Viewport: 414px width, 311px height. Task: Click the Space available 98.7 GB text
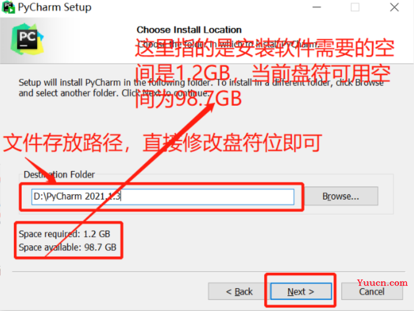[x=67, y=247]
